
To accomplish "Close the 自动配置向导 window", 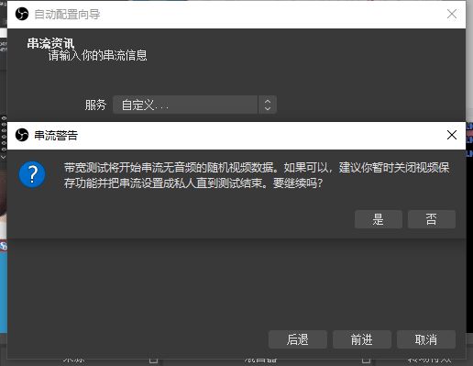I will tap(452, 14).
